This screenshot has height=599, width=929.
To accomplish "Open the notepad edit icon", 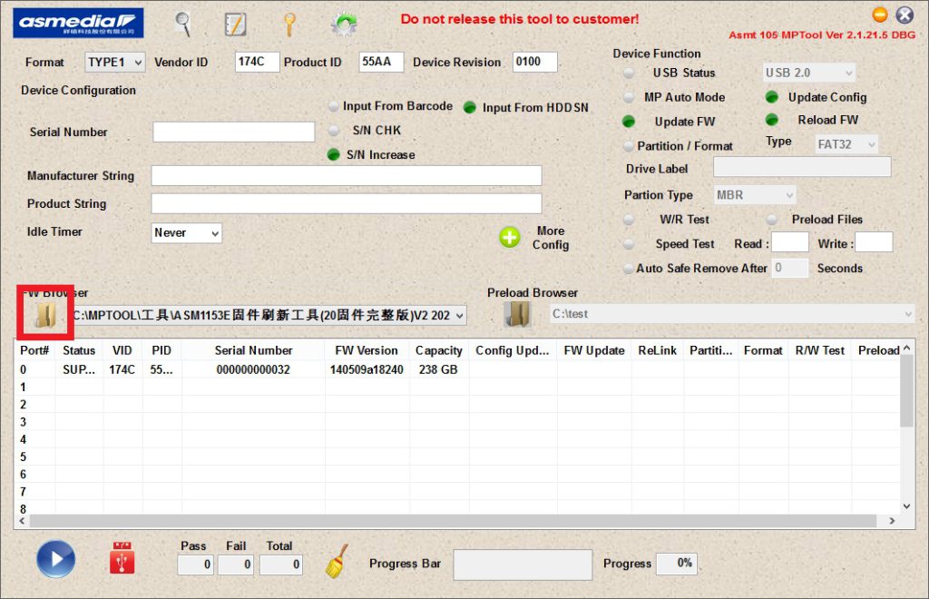I will (236, 24).
